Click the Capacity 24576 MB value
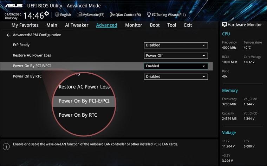 point(229,118)
